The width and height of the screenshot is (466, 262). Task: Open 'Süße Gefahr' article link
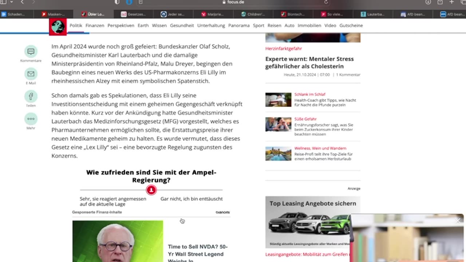click(305, 119)
